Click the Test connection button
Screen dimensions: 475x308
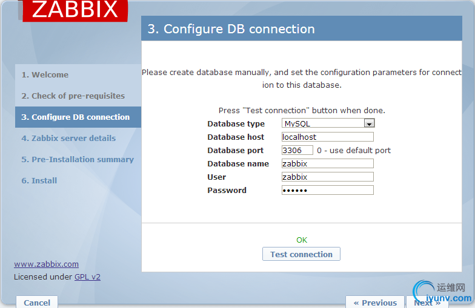tap(301, 254)
